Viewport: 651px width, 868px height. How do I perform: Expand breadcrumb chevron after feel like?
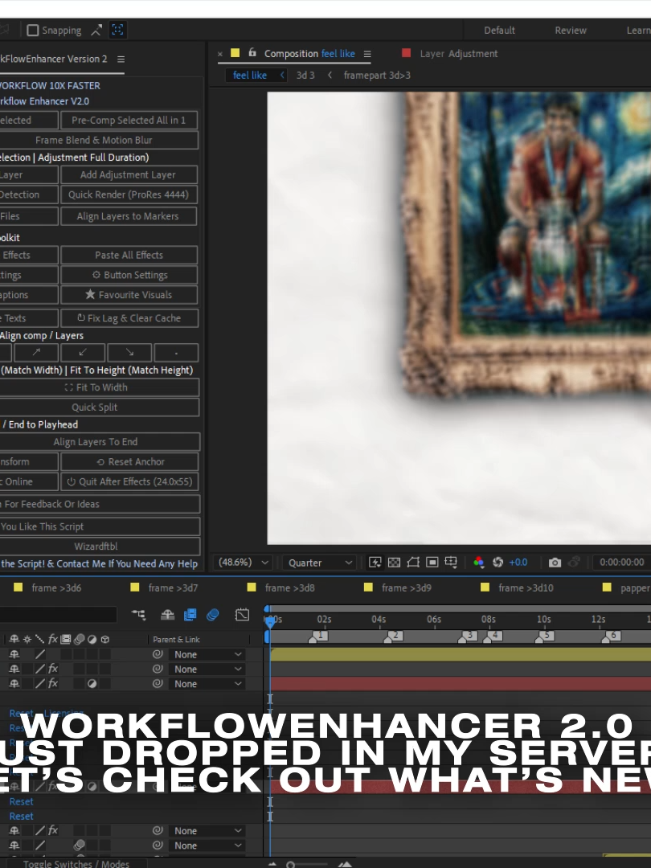pyautogui.click(x=282, y=75)
